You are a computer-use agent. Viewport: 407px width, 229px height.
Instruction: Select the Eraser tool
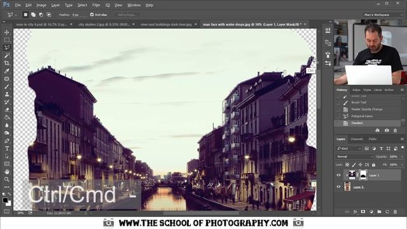pyautogui.click(x=7, y=110)
